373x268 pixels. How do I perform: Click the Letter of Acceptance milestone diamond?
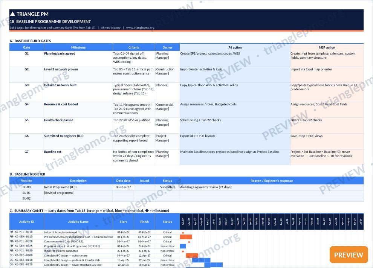point(183,233)
